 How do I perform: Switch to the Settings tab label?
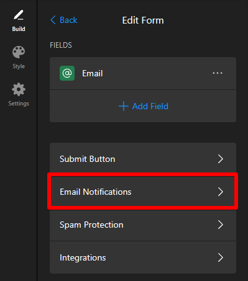point(19,104)
